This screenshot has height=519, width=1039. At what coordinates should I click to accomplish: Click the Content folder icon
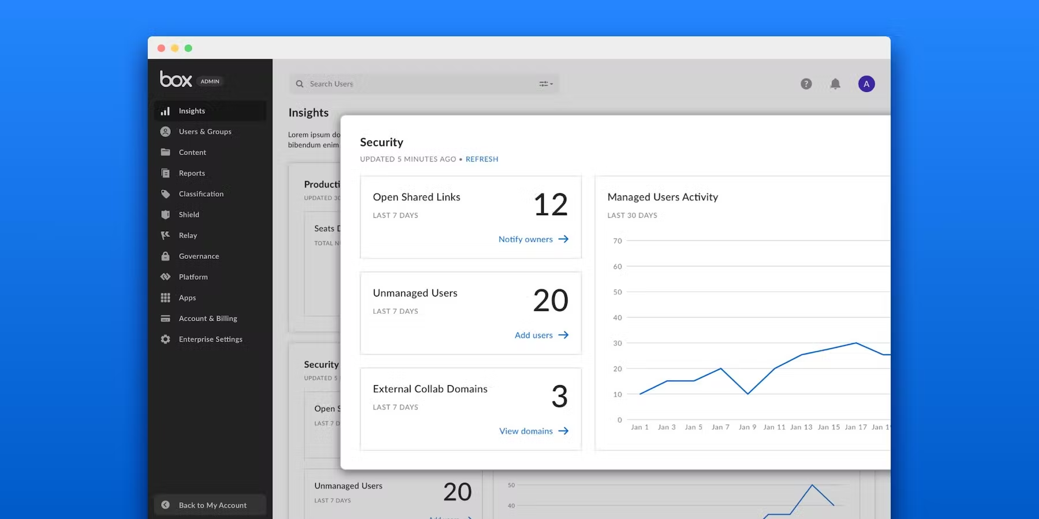point(165,152)
